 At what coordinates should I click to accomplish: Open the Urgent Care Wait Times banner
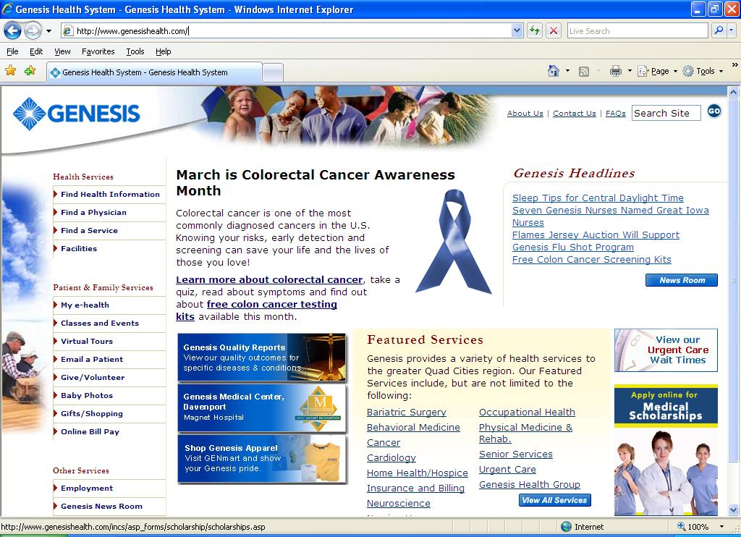point(666,350)
